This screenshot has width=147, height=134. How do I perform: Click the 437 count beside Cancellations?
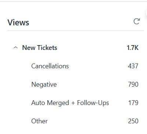(133, 66)
